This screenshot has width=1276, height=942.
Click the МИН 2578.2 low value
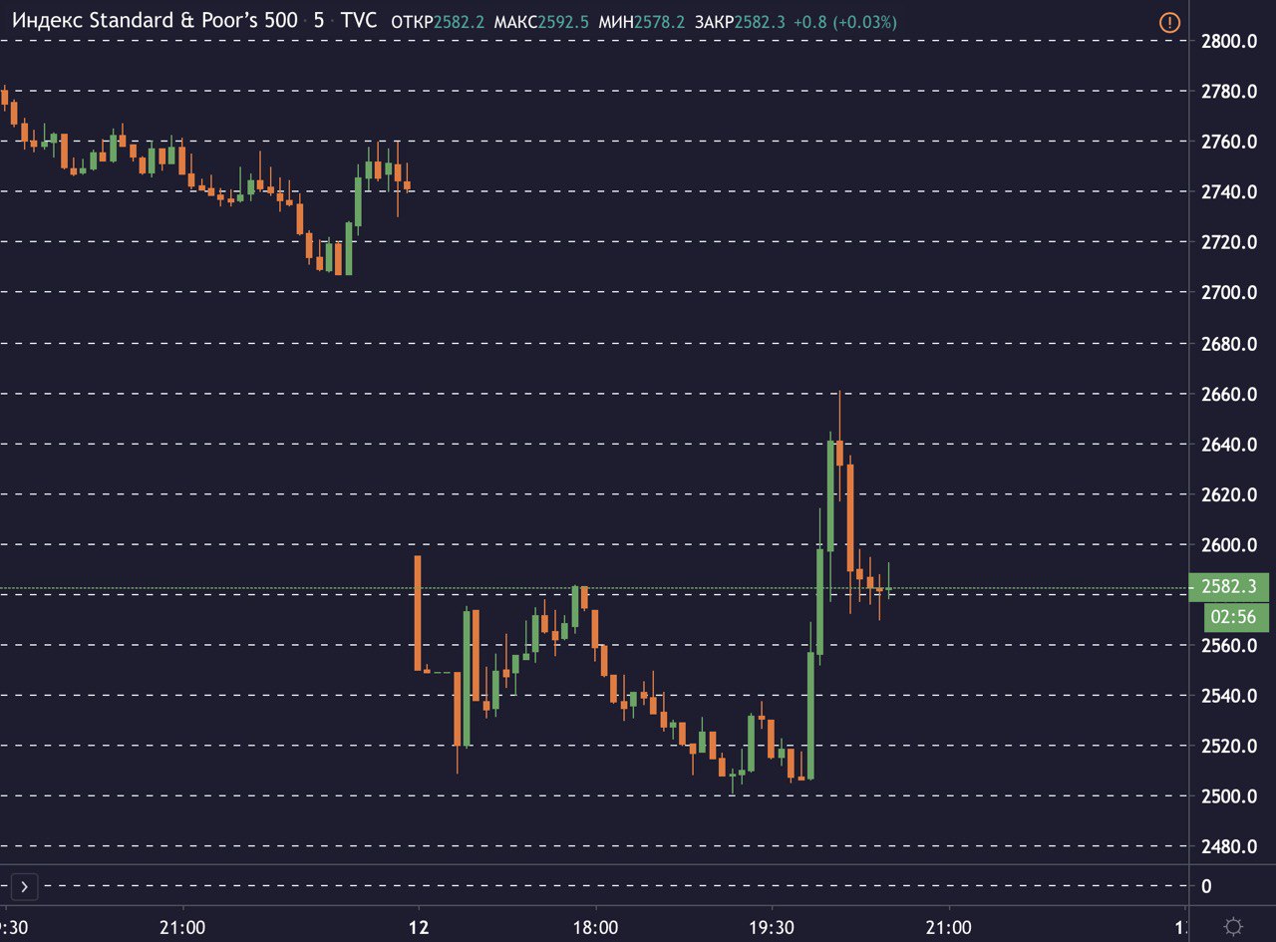pyautogui.click(x=643, y=22)
